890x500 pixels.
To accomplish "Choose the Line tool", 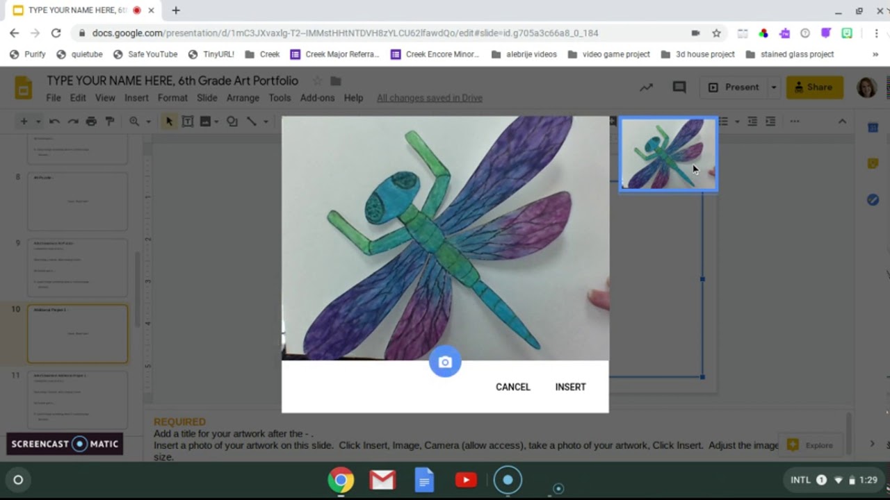I will (252, 122).
